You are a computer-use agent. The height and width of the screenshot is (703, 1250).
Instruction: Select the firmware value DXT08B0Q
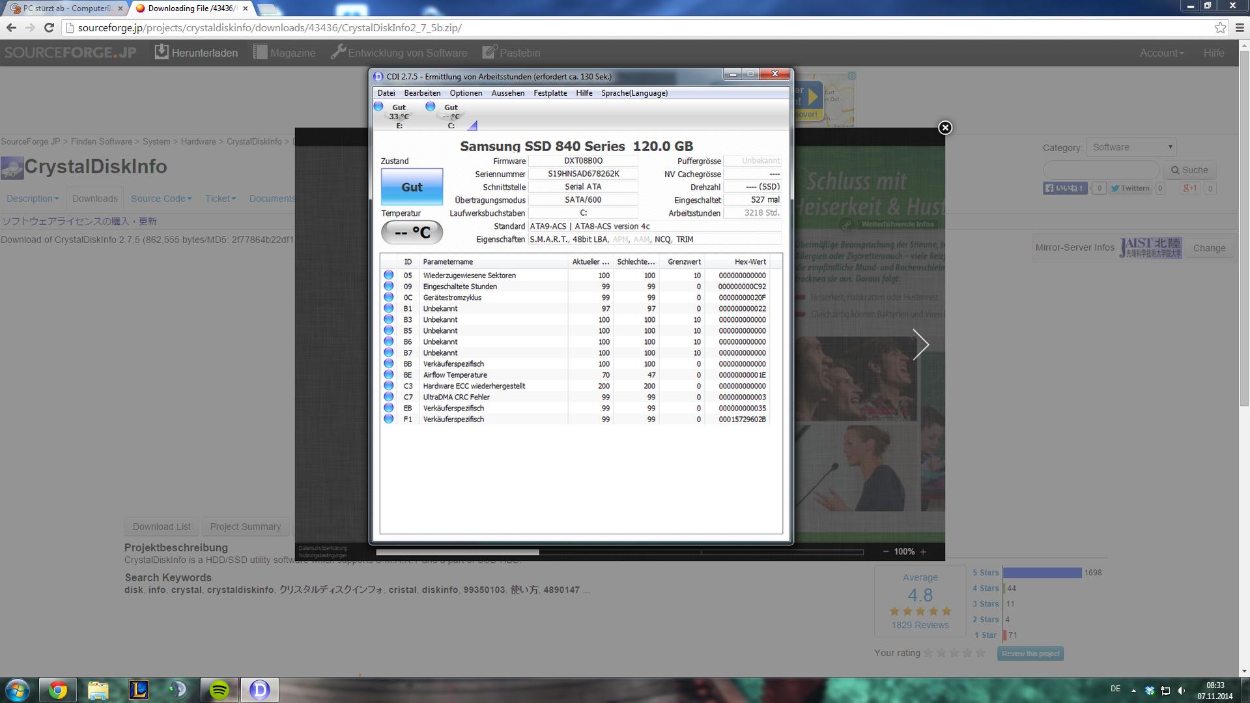pyautogui.click(x=583, y=161)
